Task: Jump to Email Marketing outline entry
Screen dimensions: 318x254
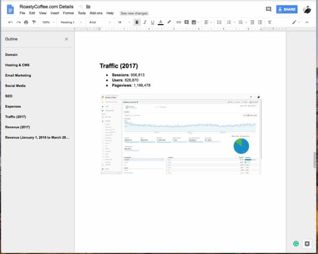Action: click(18, 76)
